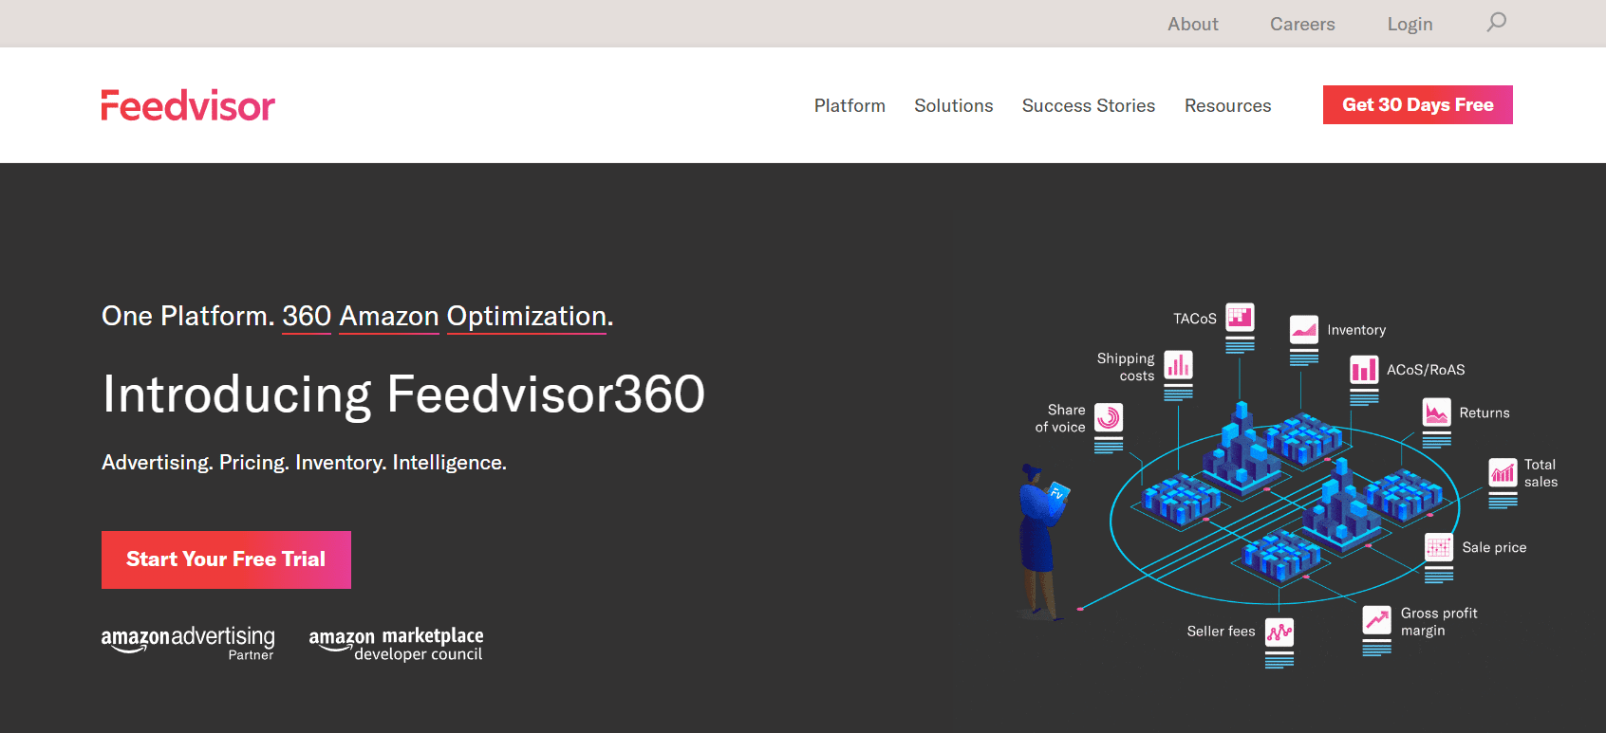Screen dimensions: 1606x733
Task: Open the Resources menu
Action: (x=1227, y=105)
